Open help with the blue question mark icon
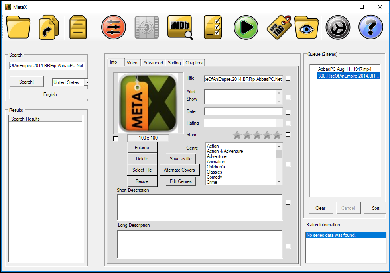 coord(370,27)
